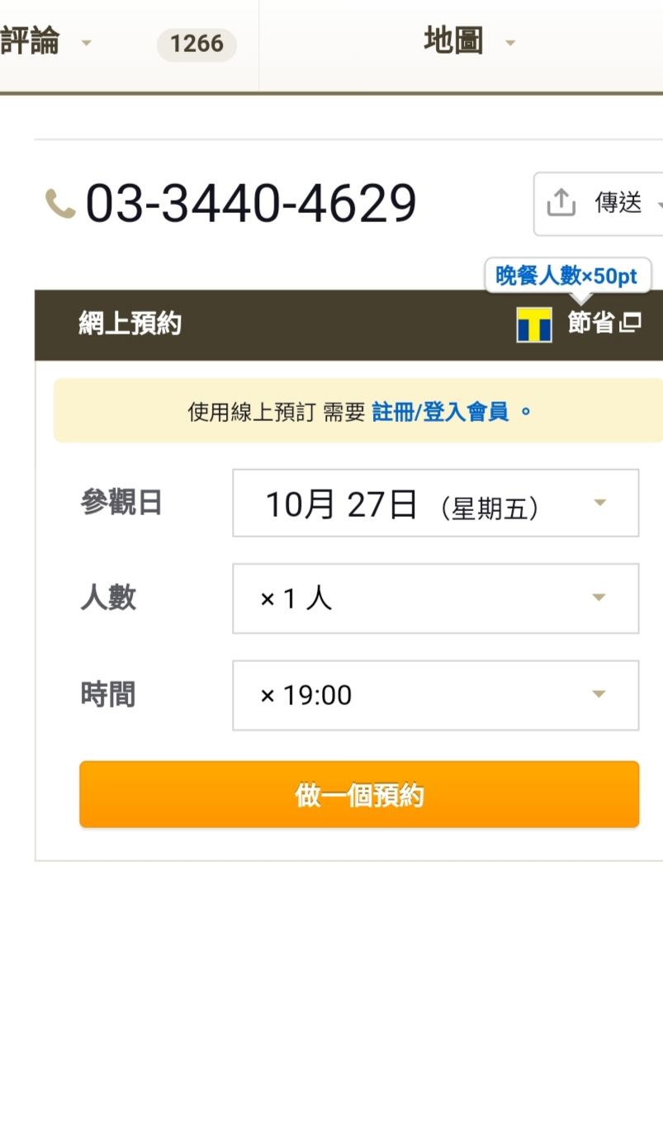Tap the 03-3440-4629 phone number

pyautogui.click(x=251, y=203)
